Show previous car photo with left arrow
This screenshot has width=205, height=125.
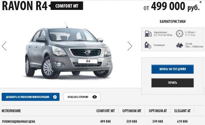4,46
